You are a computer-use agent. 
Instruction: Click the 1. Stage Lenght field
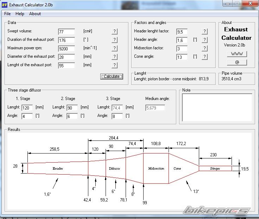click(x=27, y=108)
